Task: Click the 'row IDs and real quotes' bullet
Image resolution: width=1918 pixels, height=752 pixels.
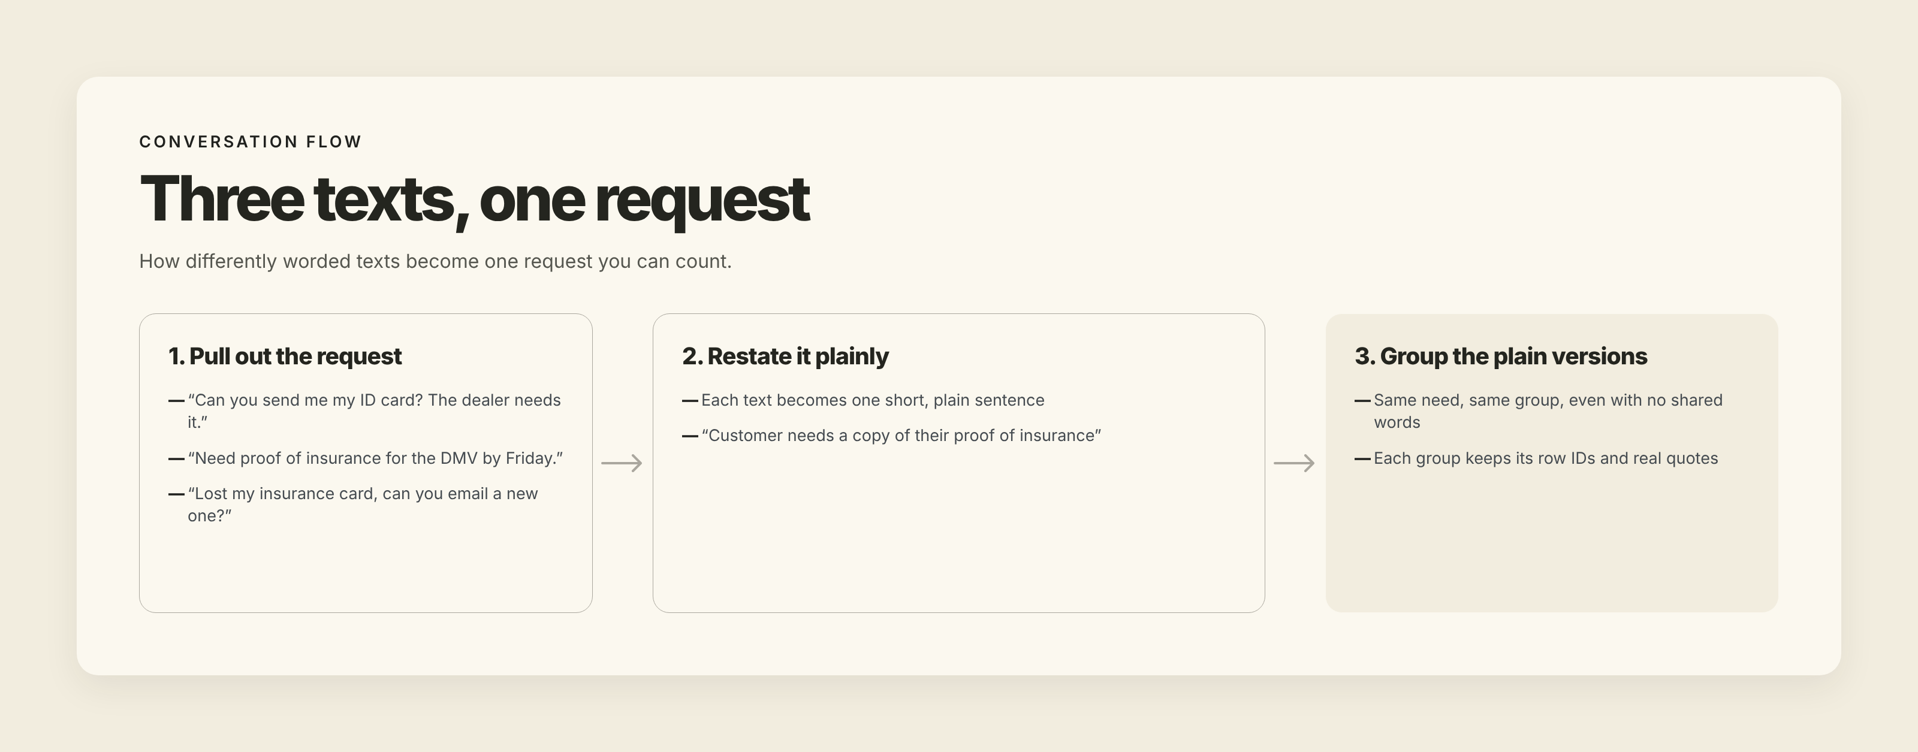Action: coord(1546,458)
